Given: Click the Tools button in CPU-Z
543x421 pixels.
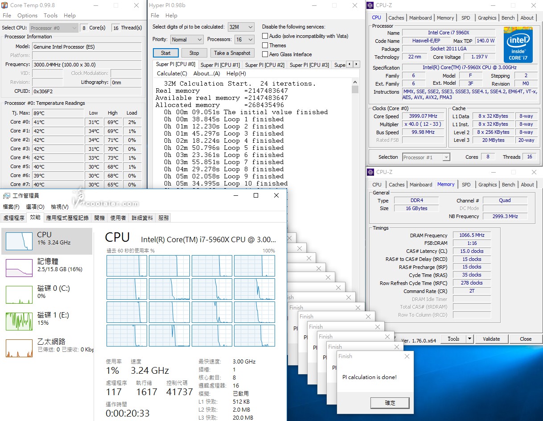Looking at the screenshot, I should pyautogui.click(x=453, y=339).
